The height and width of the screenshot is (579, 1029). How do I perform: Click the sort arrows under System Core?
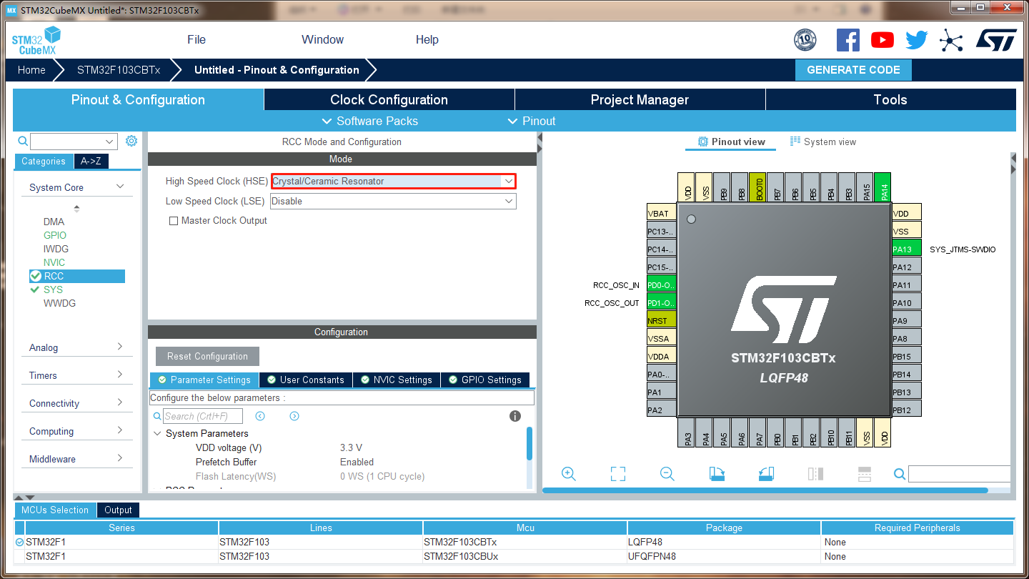click(77, 209)
